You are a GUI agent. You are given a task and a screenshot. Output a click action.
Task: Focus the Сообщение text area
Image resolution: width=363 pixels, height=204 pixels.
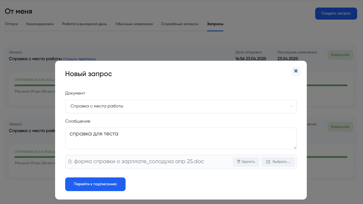click(181, 138)
